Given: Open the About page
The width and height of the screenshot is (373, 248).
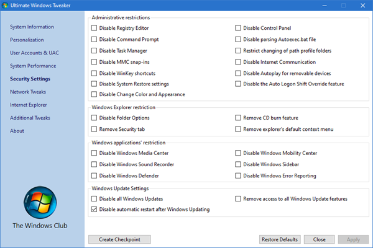Looking at the screenshot, I should [17, 131].
